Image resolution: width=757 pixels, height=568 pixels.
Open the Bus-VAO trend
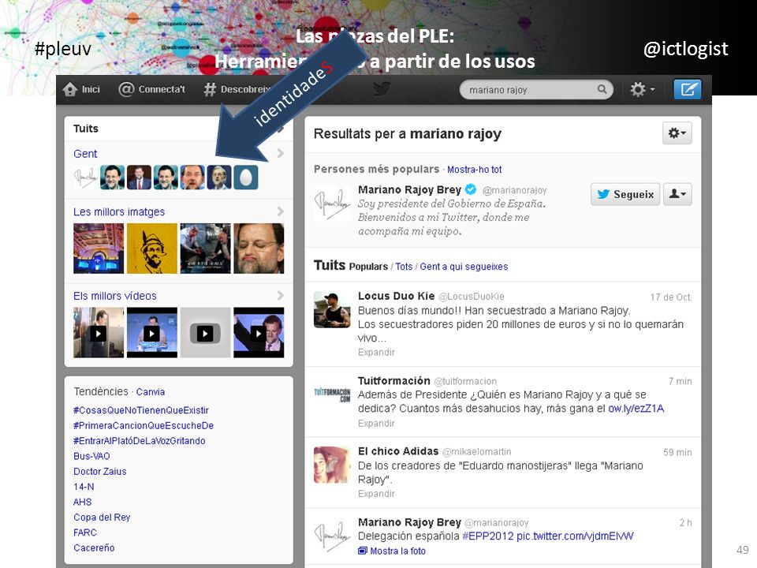[91, 456]
